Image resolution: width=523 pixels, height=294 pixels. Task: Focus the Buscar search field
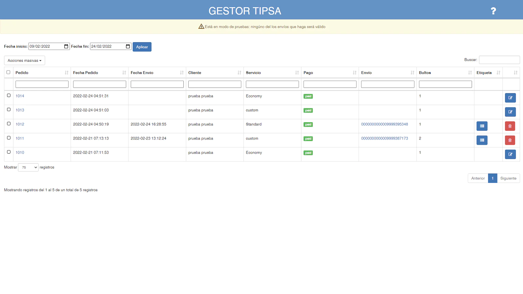(499, 60)
